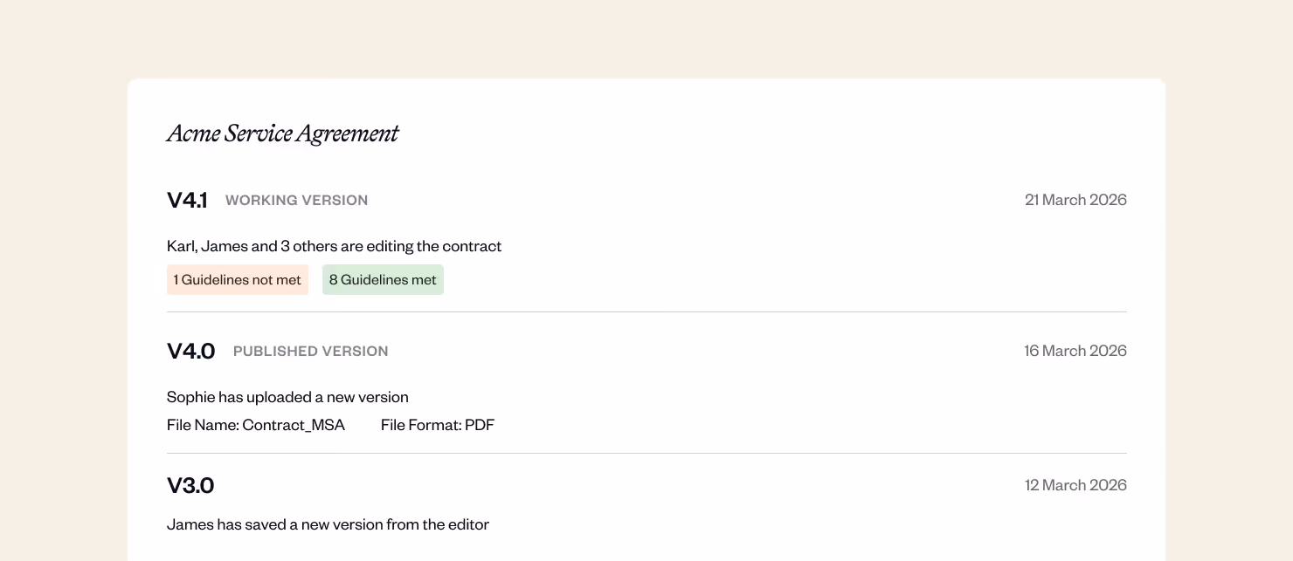The image size is (1293, 561).
Task: Click the File Format: PDF text
Action: (x=438, y=425)
